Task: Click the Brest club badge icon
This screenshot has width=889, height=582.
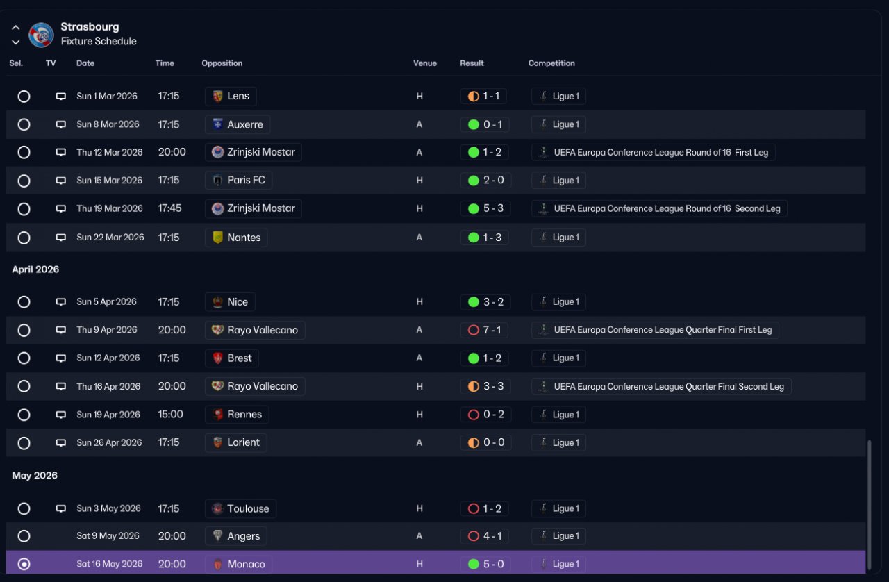Action: pyautogui.click(x=217, y=358)
